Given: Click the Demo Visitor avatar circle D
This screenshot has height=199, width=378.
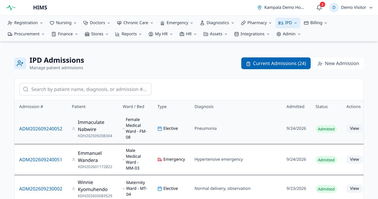Looking at the screenshot, I should 334,8.
